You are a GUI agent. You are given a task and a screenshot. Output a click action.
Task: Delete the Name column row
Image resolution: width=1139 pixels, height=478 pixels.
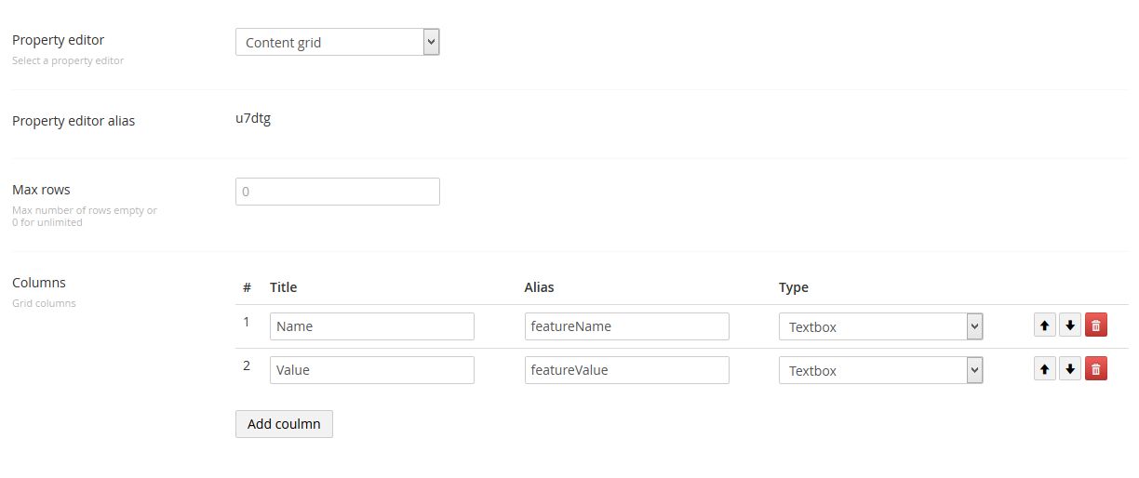(1096, 325)
